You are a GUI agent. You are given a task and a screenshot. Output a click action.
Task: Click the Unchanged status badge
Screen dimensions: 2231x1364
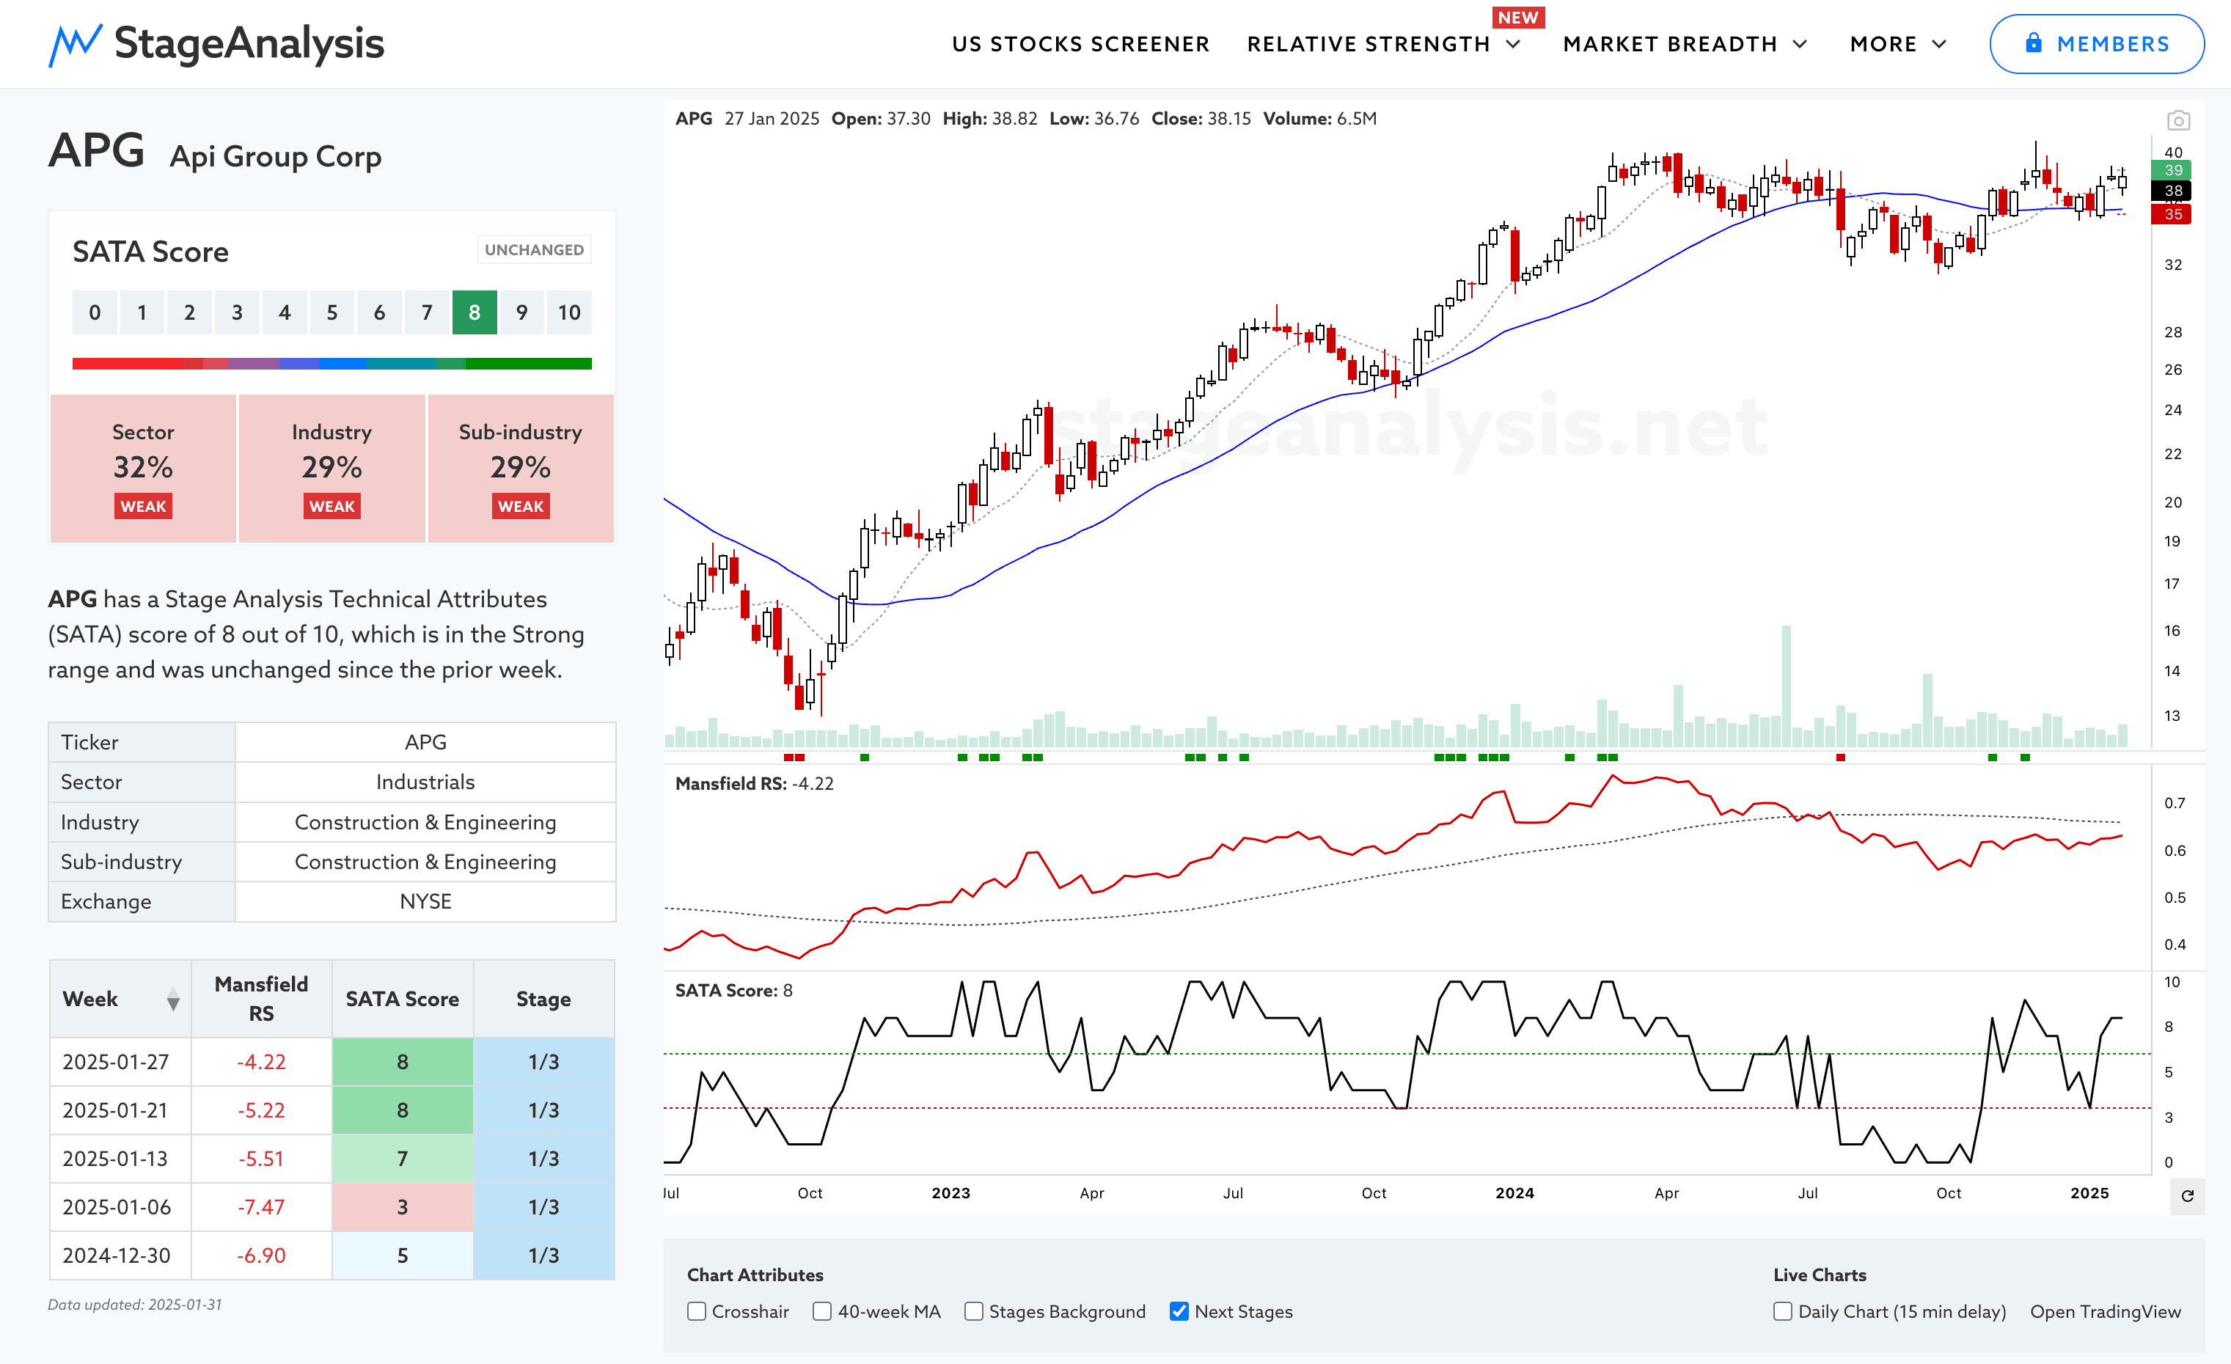[x=534, y=250]
